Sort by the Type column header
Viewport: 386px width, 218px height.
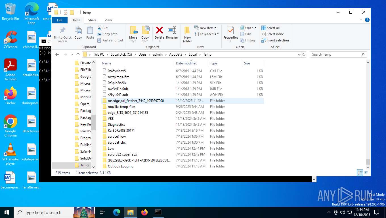coord(225,63)
